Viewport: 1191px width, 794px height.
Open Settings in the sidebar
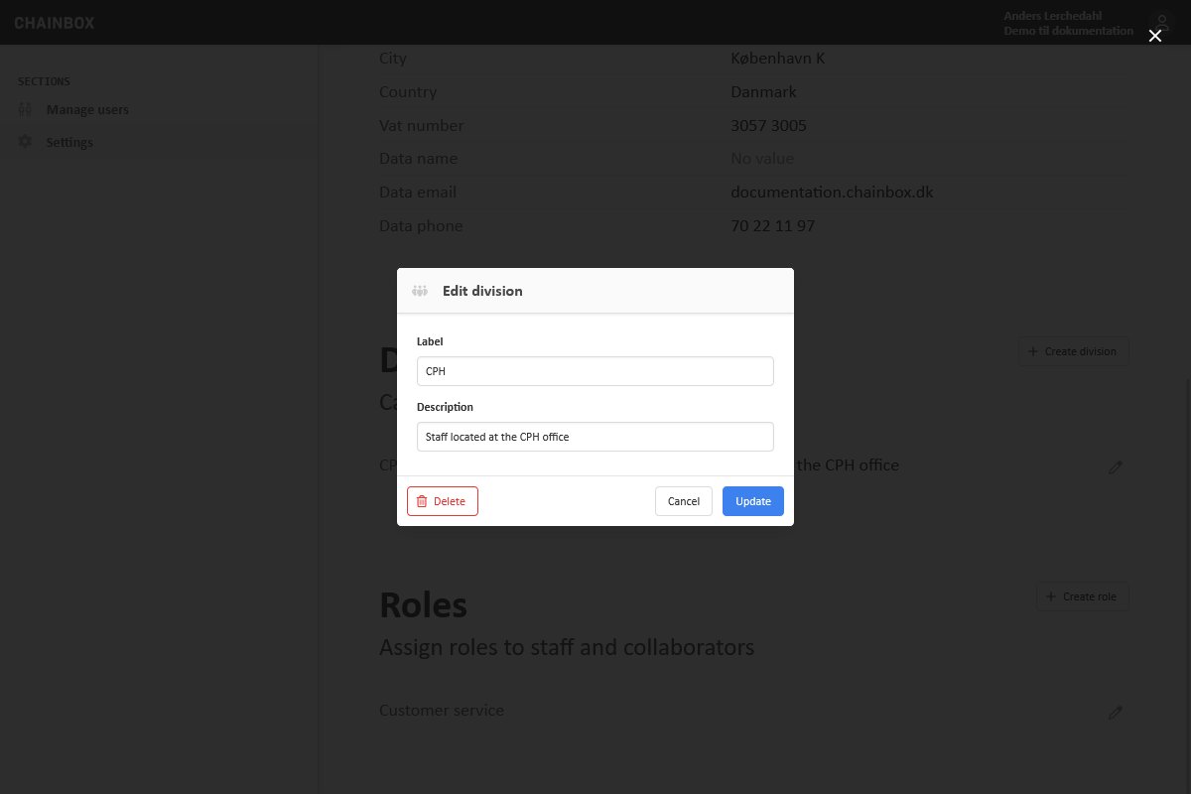click(x=69, y=143)
